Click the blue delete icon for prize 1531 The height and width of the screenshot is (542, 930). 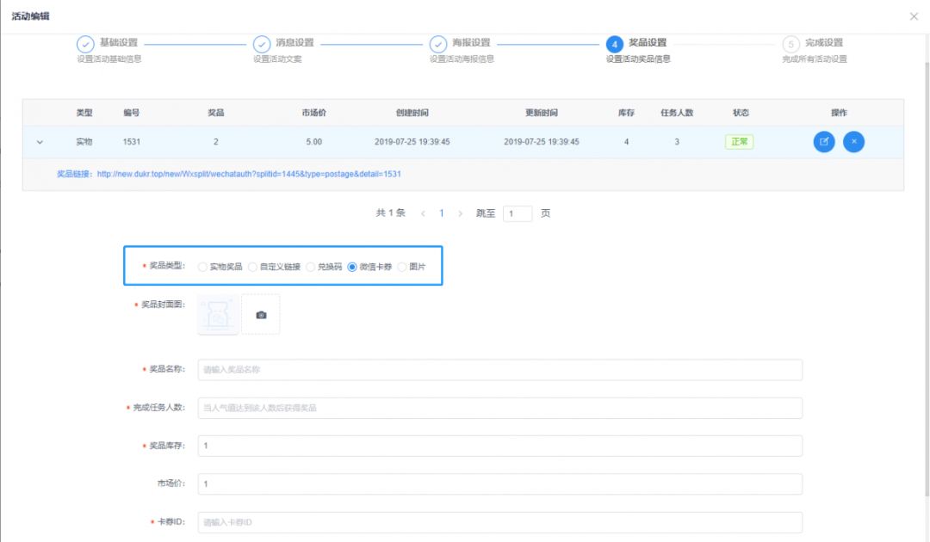(x=853, y=142)
